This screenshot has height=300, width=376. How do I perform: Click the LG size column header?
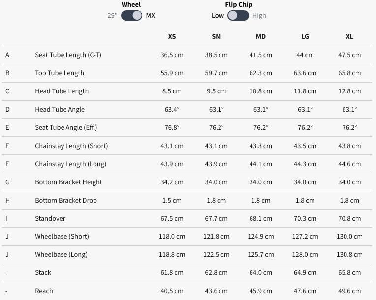pos(305,37)
